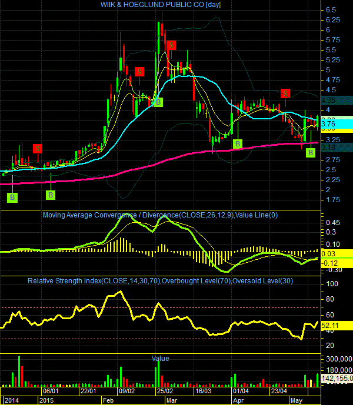
Task: Click the first green B marker under the 2014 candles
Action: pos(12,198)
